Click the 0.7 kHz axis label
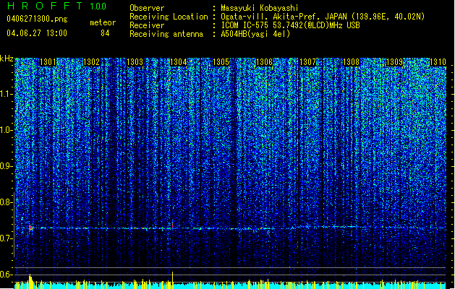 click(7, 238)
